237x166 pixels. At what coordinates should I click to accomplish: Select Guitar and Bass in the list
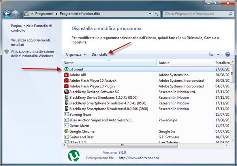point(81,137)
